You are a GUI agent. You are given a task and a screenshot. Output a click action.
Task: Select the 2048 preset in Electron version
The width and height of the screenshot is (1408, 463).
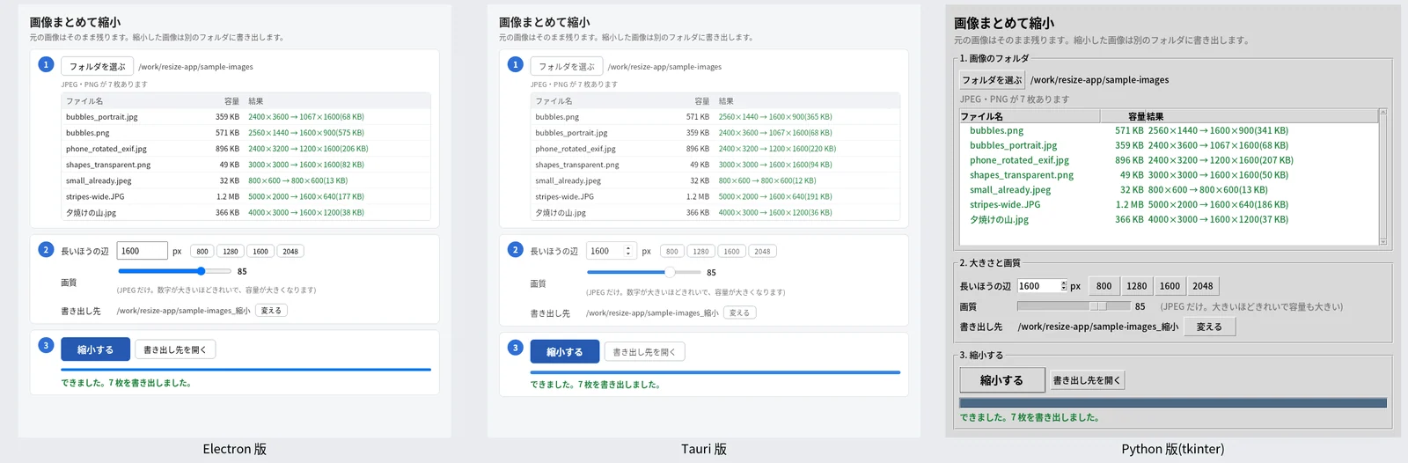tap(290, 252)
